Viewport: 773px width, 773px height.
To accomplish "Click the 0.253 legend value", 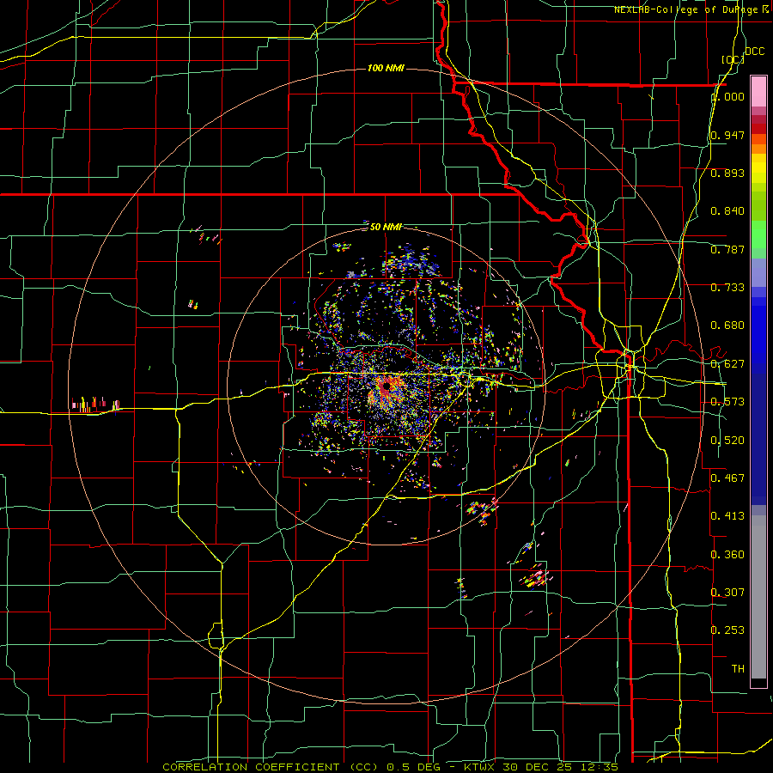I will point(727,630).
